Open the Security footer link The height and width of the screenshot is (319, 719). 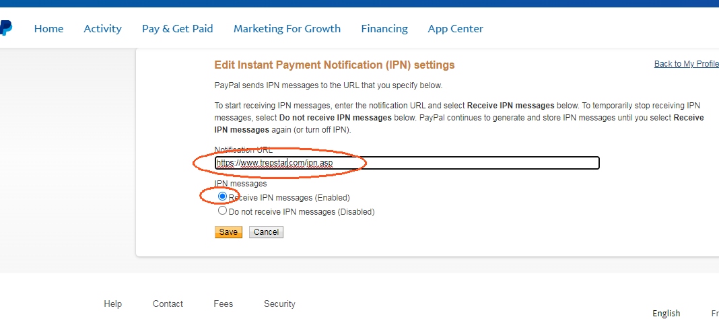[279, 304]
